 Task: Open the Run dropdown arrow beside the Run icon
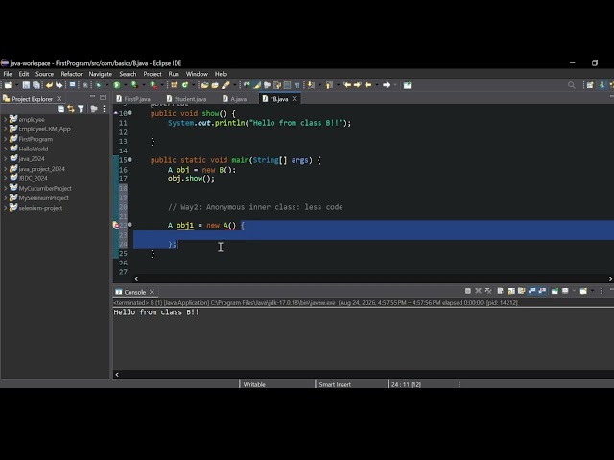pyautogui.click(x=126, y=85)
